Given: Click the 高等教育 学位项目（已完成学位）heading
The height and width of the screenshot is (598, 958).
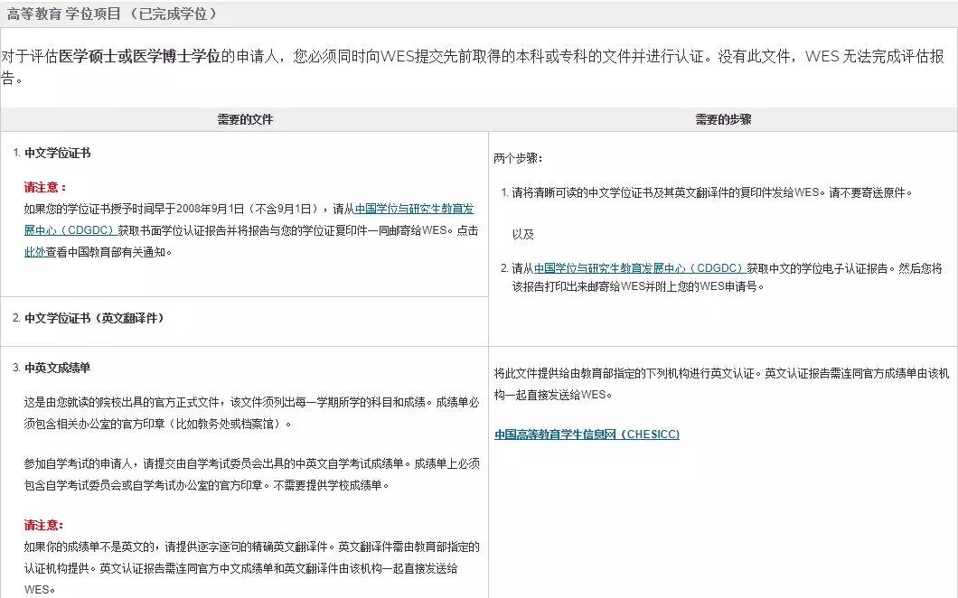Looking at the screenshot, I should click(x=112, y=14).
